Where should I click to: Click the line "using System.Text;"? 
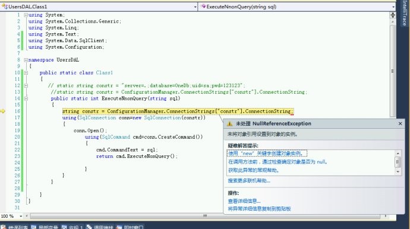pyautogui.click(x=53, y=34)
